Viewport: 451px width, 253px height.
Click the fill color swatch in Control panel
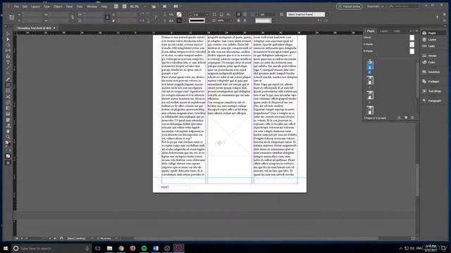tap(179, 14)
